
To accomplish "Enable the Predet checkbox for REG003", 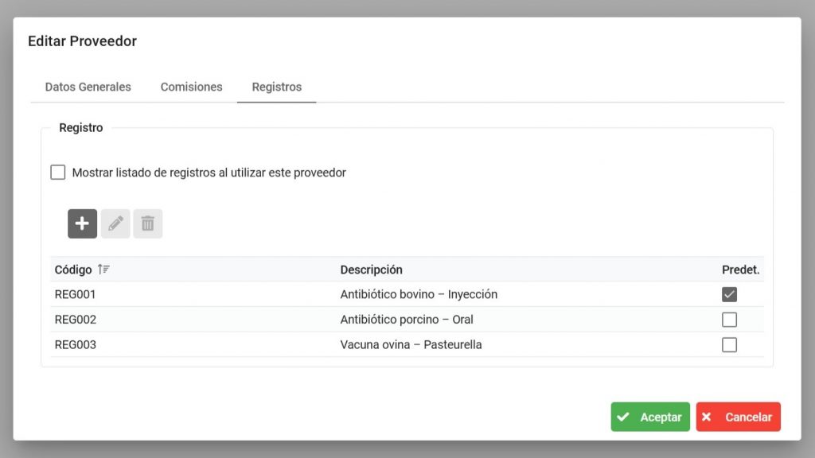I will [x=730, y=344].
